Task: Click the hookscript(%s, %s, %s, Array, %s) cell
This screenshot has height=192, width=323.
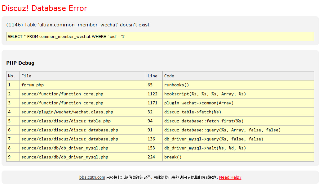Action: tap(238, 94)
